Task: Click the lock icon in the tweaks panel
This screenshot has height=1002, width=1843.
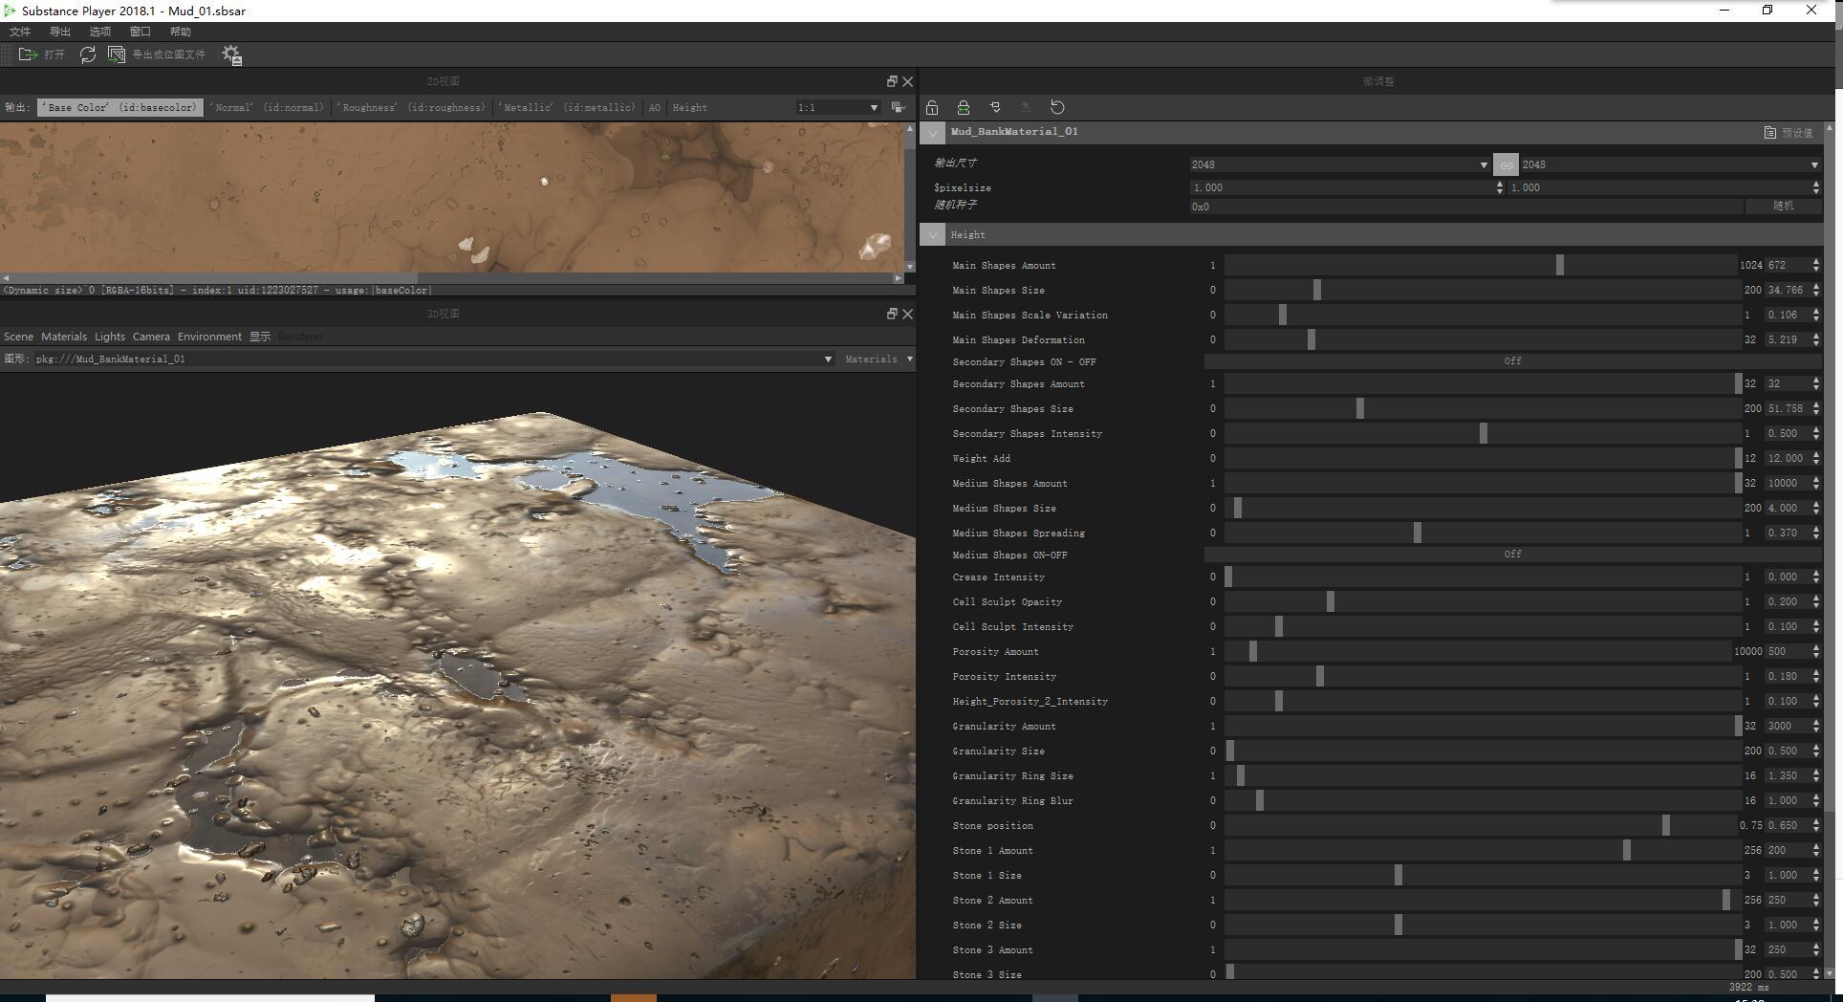Action: 932,107
